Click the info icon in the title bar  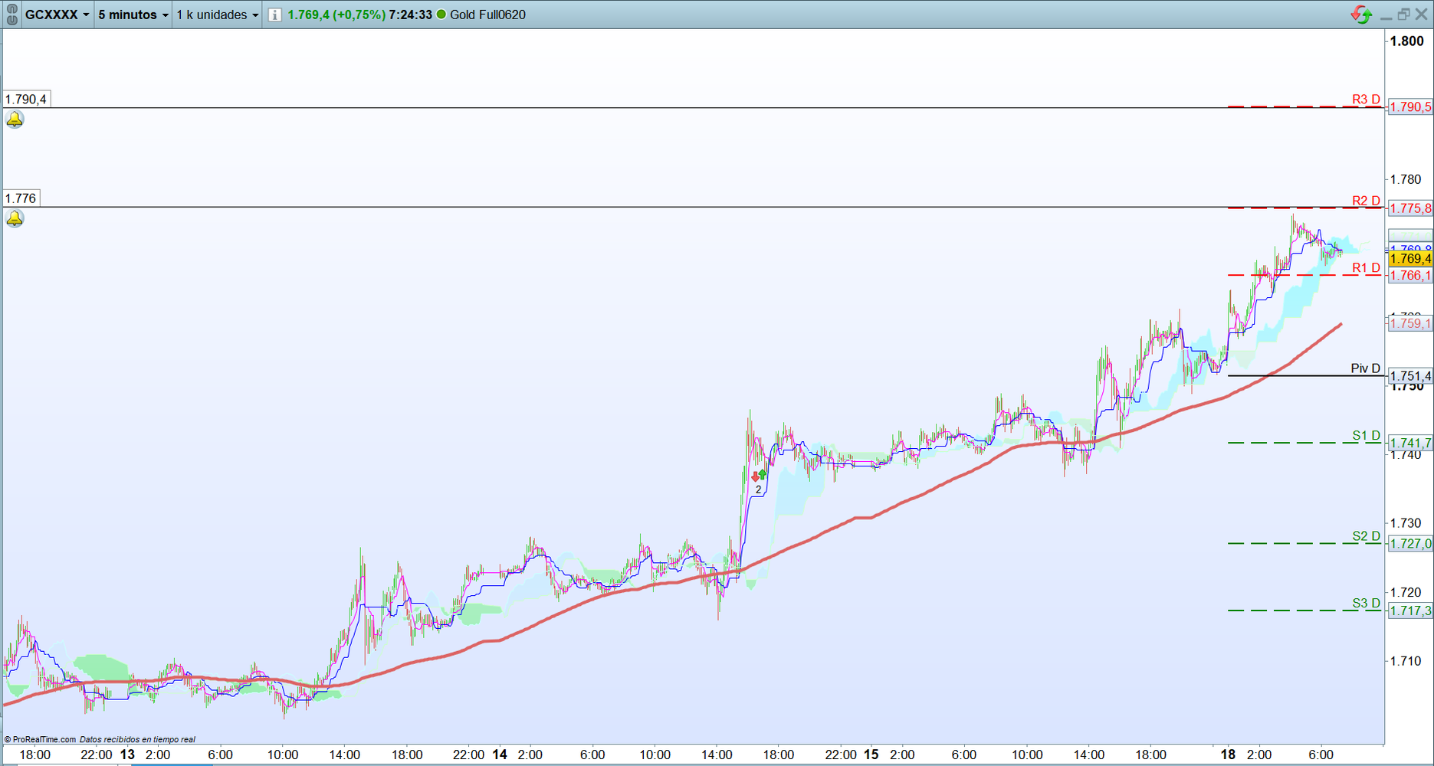[x=274, y=15]
